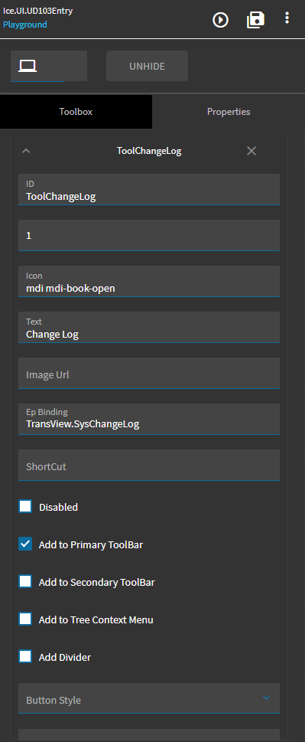Click the empty Image Url field

[149, 374]
